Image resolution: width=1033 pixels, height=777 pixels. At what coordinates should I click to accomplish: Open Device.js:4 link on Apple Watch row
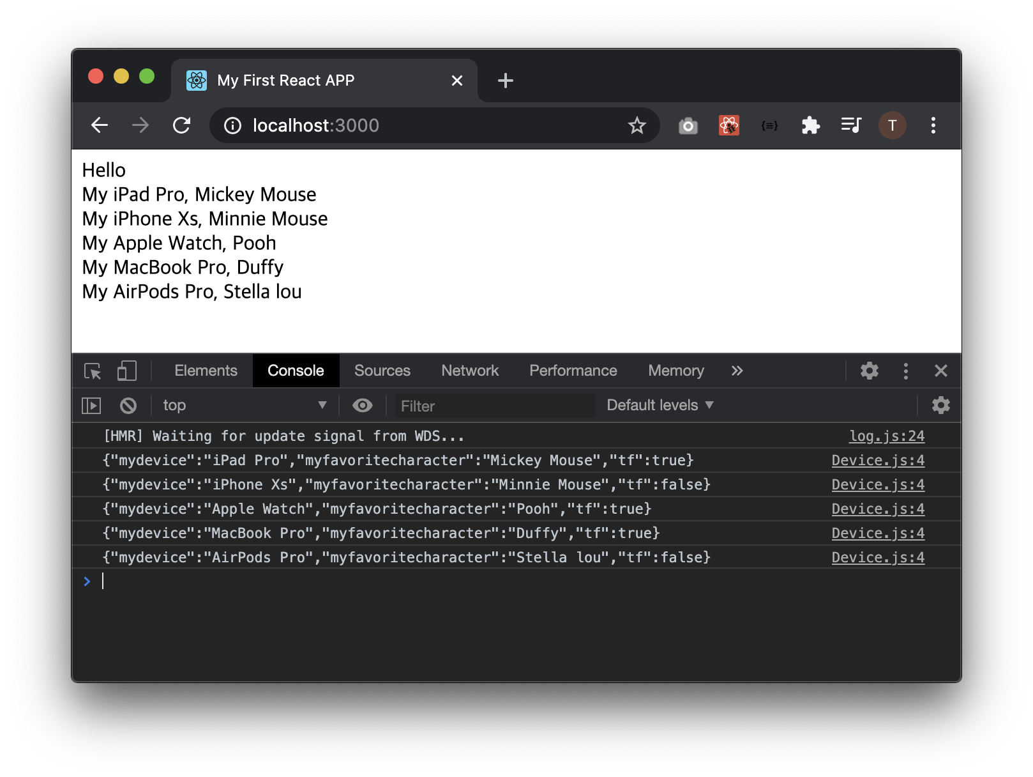click(878, 509)
